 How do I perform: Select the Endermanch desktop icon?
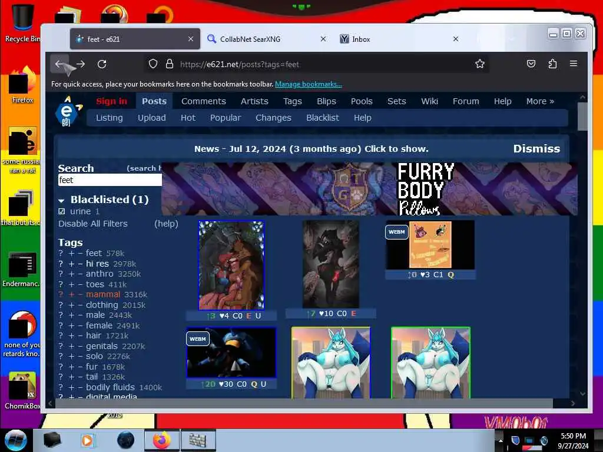[22, 269]
